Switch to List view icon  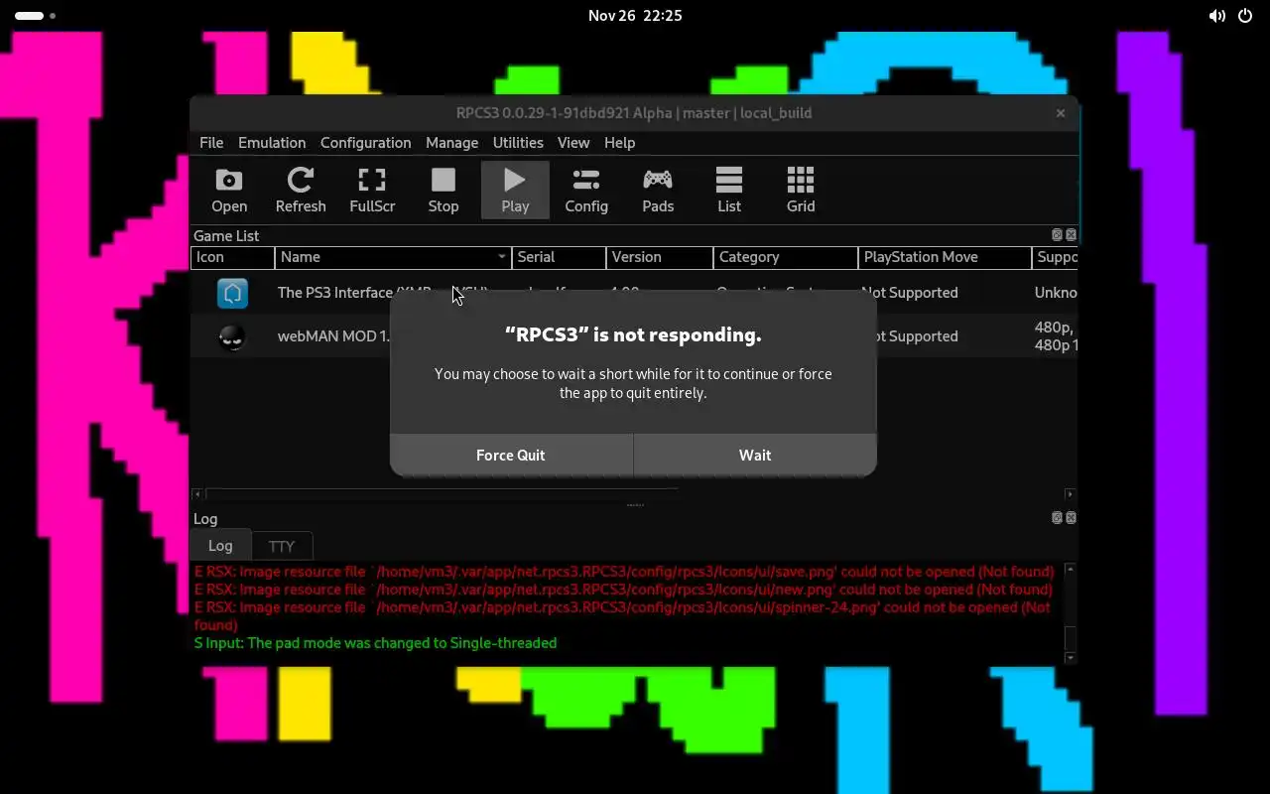pyautogui.click(x=729, y=190)
